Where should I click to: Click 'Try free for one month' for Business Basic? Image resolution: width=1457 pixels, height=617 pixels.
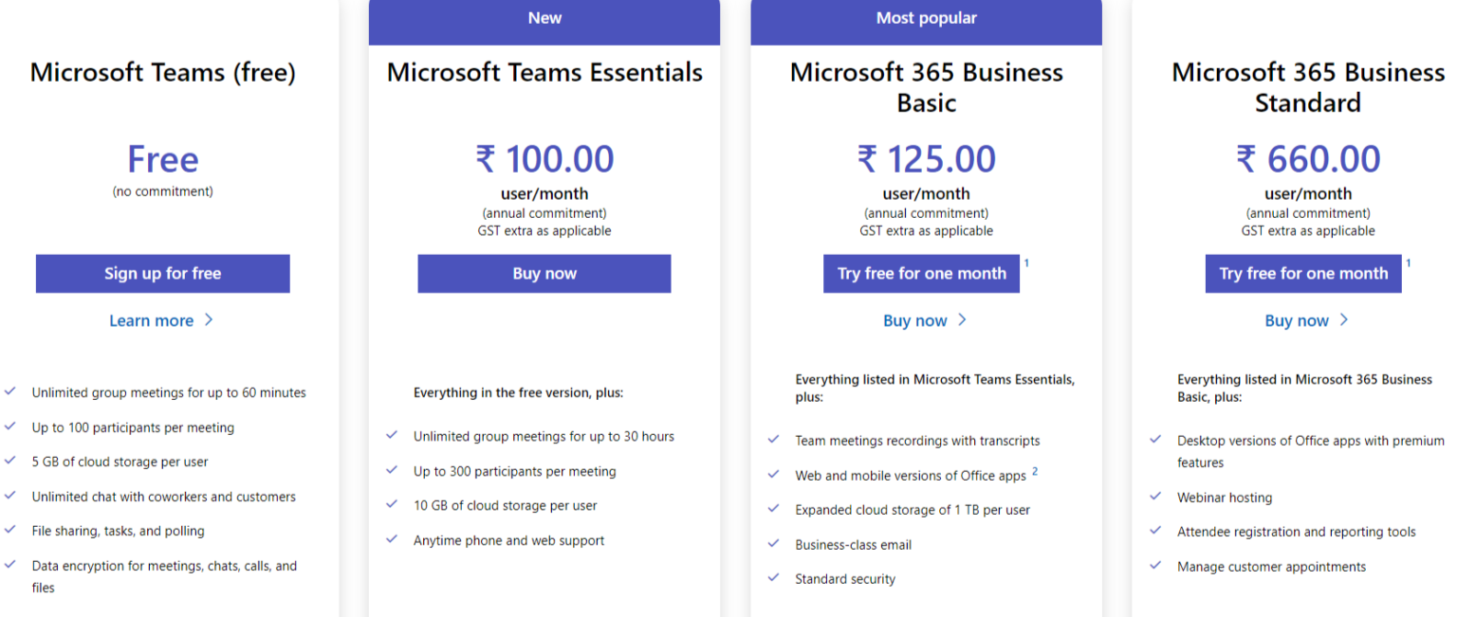[x=921, y=273]
